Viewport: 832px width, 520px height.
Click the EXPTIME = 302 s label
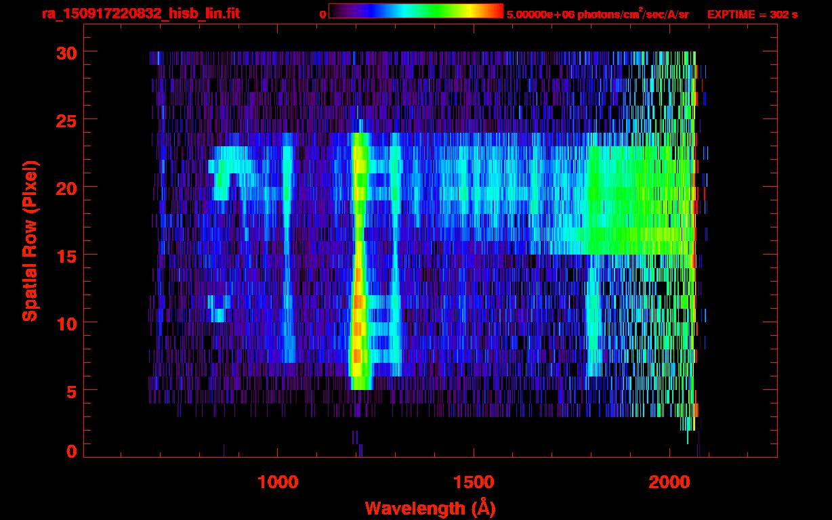click(752, 14)
